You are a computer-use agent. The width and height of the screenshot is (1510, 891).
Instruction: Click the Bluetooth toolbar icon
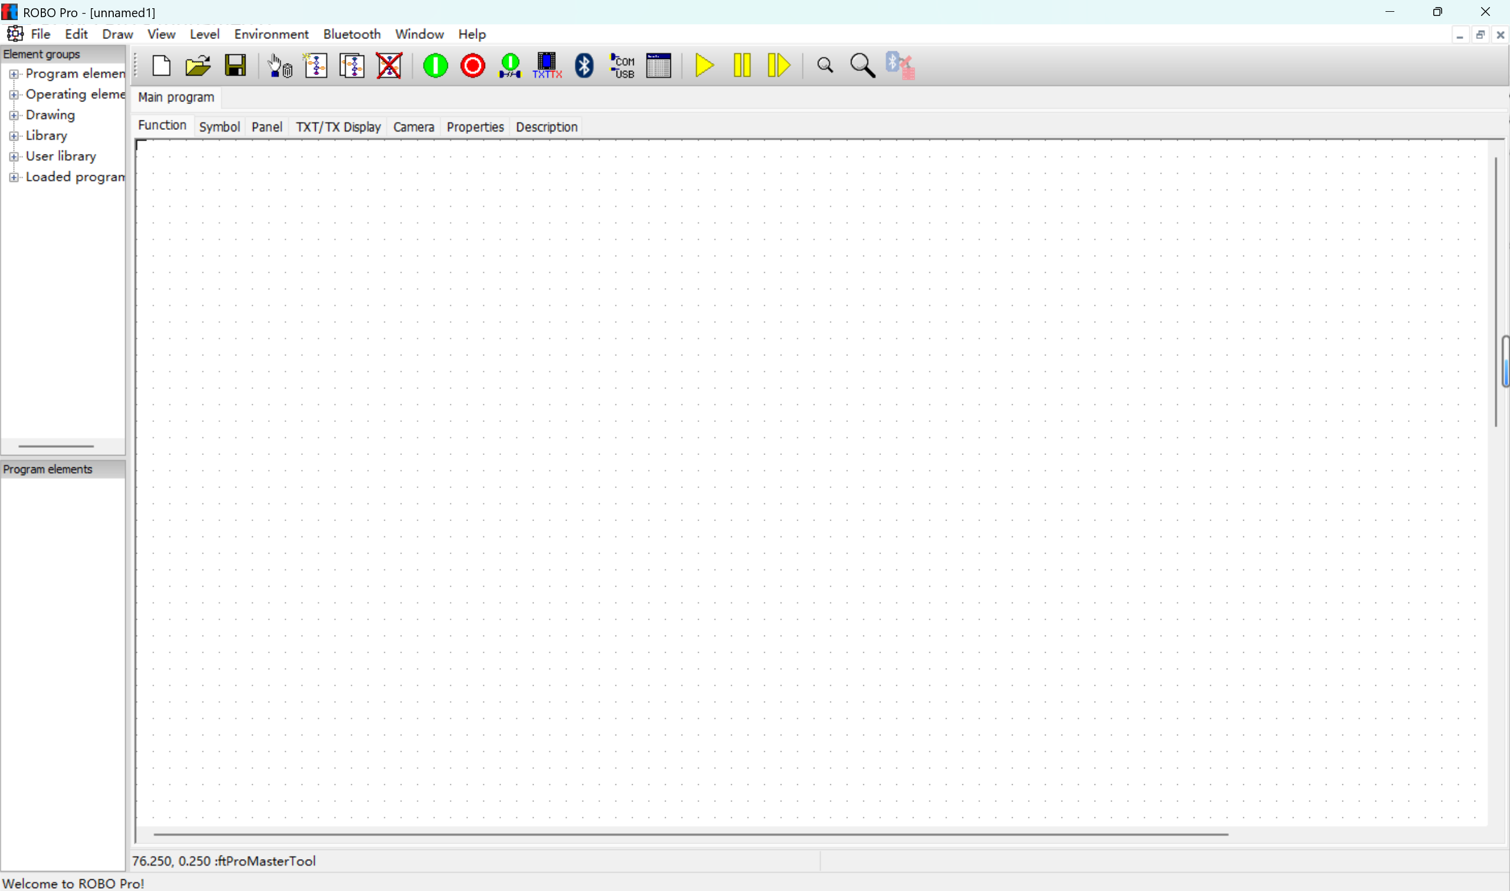tap(584, 65)
